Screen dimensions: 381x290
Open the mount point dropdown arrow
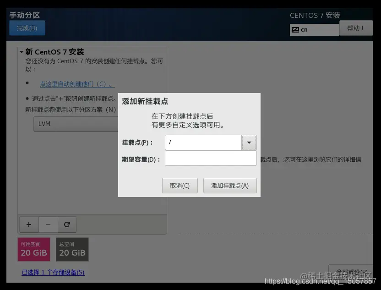249,142
